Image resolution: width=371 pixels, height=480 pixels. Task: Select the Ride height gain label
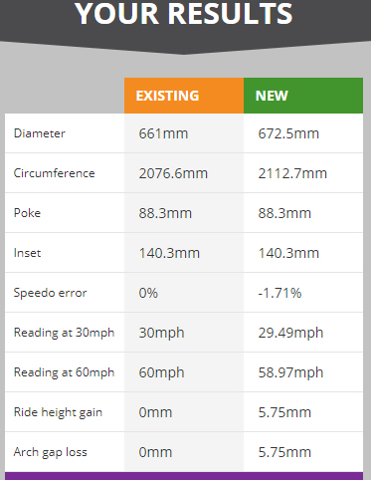[58, 412]
